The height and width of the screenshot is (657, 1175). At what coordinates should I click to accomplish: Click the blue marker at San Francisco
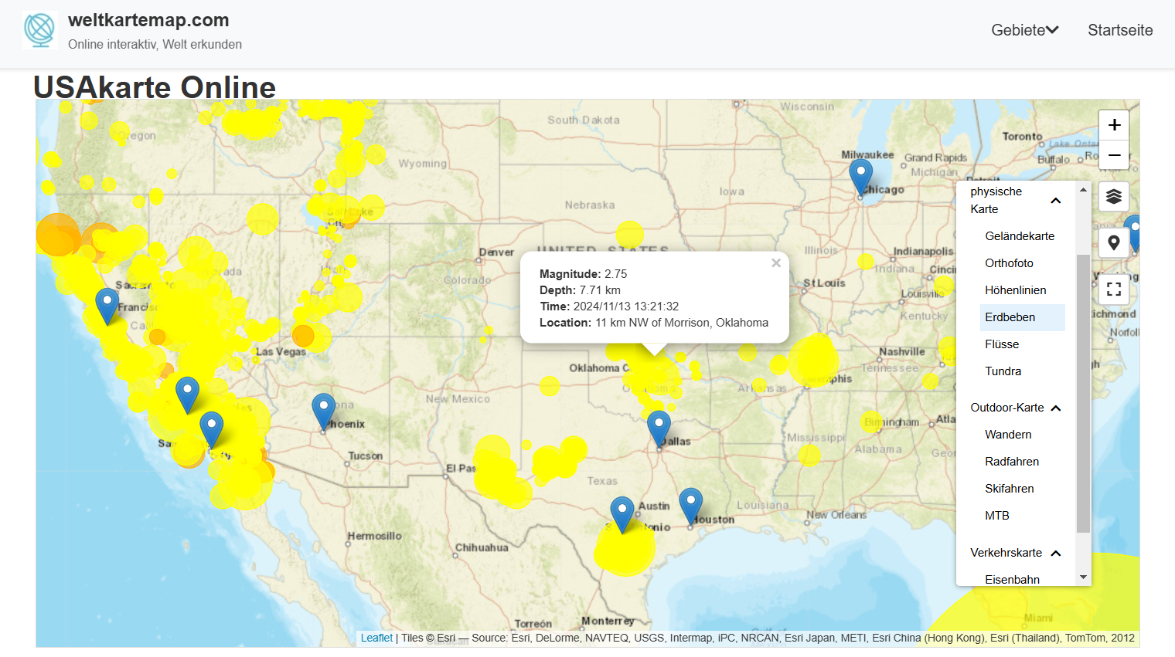coord(107,306)
